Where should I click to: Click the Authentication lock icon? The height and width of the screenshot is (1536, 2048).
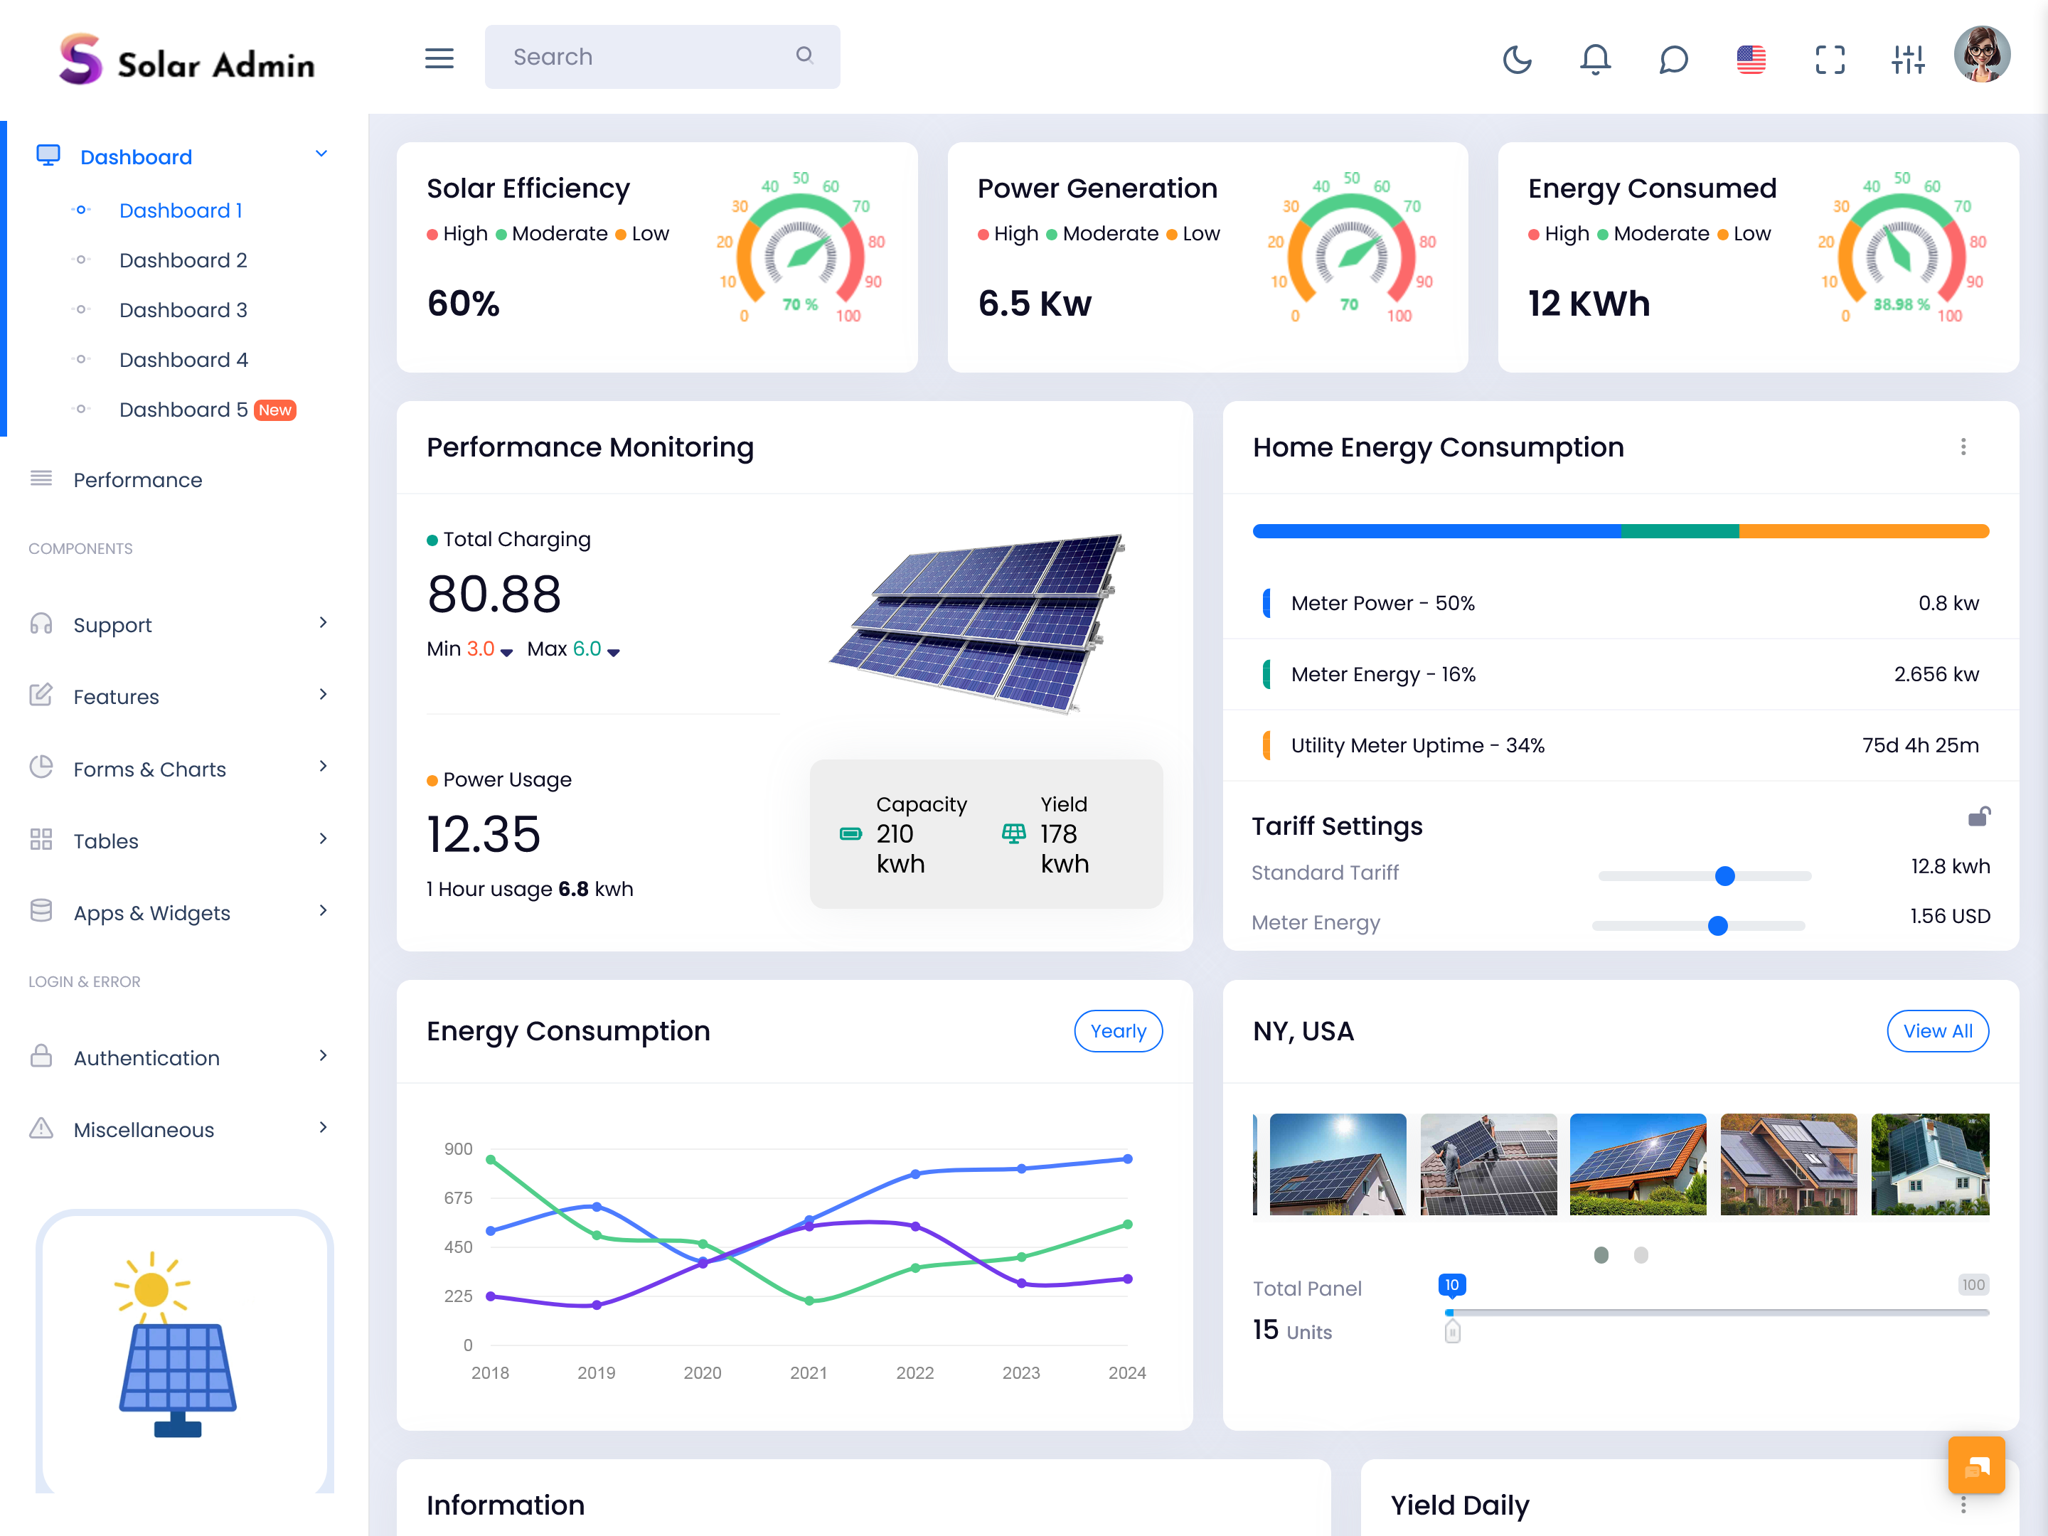[41, 1055]
